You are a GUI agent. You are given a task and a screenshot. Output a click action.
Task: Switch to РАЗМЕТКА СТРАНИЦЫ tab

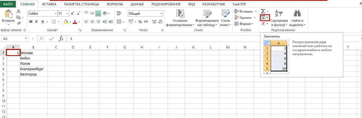point(81,4)
